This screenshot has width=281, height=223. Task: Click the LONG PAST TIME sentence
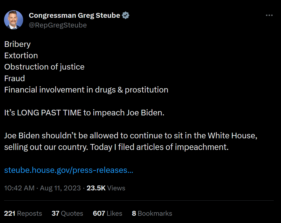pyautogui.click(x=84, y=113)
